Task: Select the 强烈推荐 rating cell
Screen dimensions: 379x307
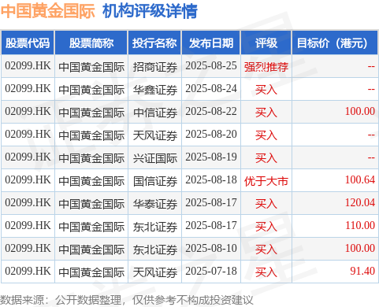Action: 266,66
